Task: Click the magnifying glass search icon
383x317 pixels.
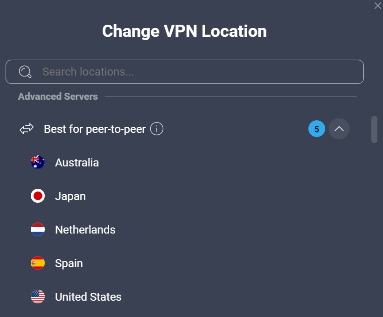Action: [x=24, y=71]
